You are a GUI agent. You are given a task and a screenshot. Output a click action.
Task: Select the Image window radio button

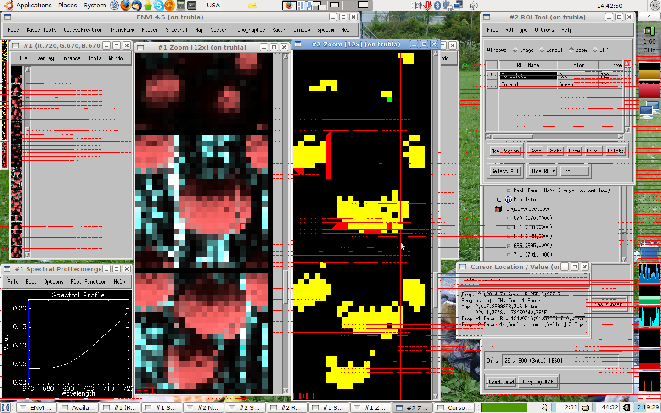coord(515,50)
